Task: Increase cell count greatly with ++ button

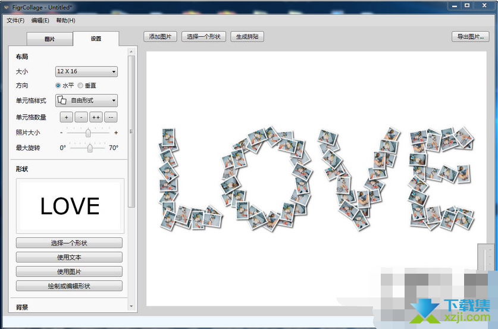Action: pos(96,117)
